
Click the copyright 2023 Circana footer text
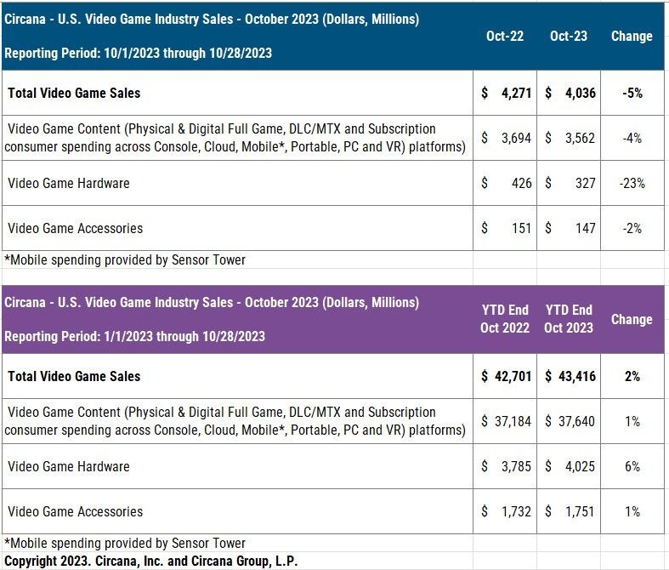[151, 561]
